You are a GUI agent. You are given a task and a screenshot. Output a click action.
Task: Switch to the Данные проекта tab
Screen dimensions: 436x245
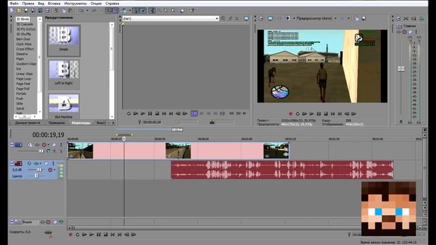(x=27, y=122)
